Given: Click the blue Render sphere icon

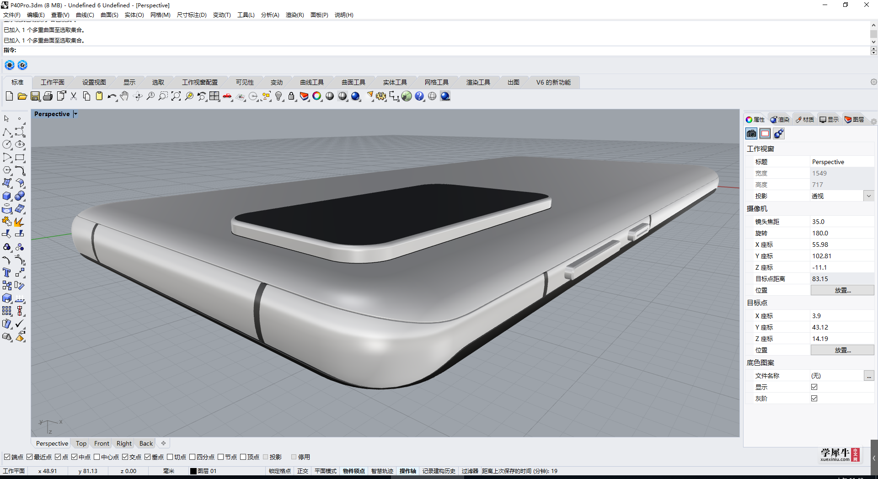Looking at the screenshot, I should click(x=355, y=96).
